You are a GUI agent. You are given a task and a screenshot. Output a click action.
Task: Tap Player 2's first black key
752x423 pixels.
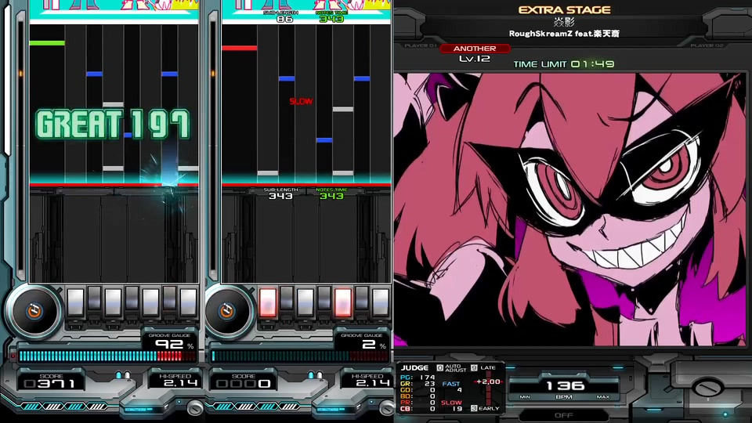click(287, 298)
